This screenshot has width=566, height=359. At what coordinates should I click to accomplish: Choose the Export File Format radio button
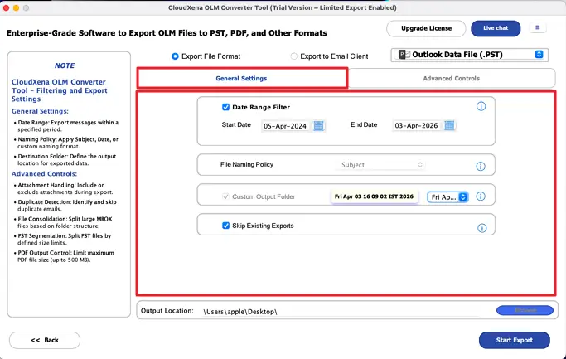(175, 56)
